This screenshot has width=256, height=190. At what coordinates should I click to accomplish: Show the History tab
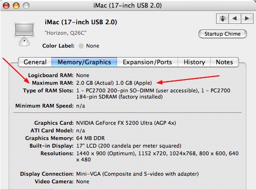pos(194,62)
